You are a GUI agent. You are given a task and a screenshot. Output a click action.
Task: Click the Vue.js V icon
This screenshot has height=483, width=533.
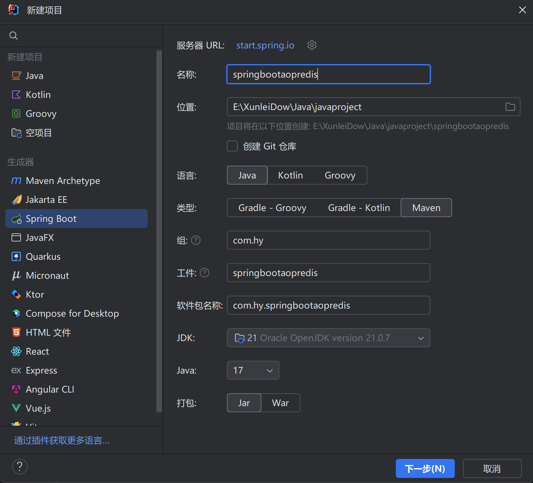[16, 408]
